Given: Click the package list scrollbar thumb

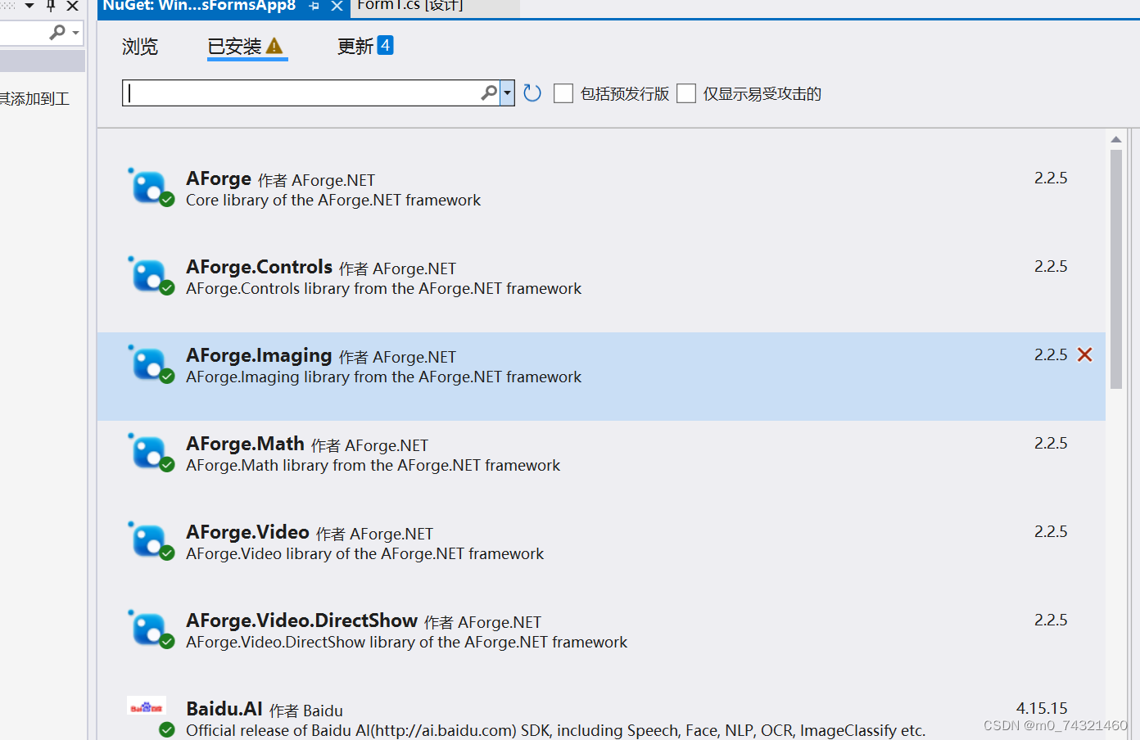Looking at the screenshot, I should tap(1116, 269).
